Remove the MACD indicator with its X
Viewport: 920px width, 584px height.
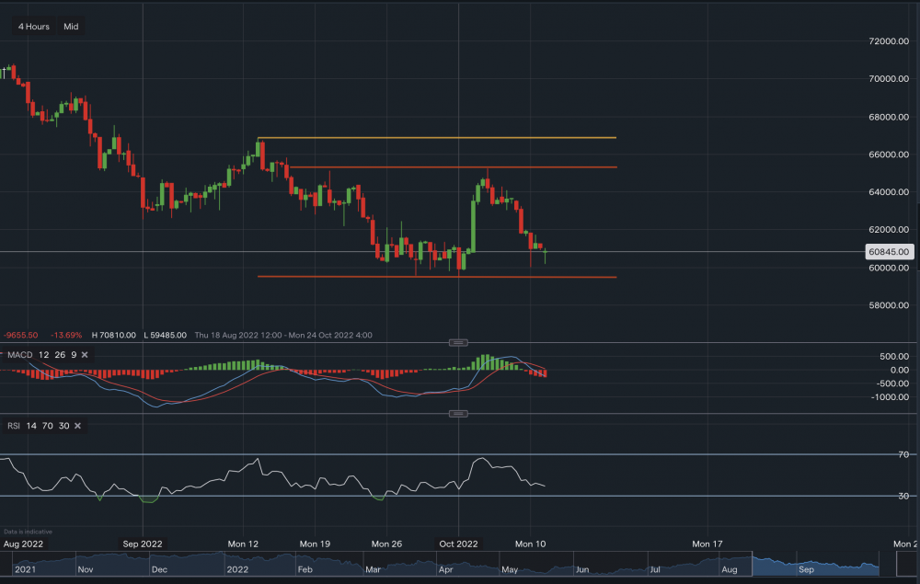pyautogui.click(x=84, y=354)
